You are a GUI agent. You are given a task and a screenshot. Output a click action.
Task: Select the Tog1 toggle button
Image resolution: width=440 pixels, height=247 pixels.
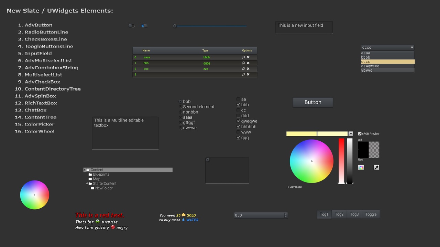[324, 214]
